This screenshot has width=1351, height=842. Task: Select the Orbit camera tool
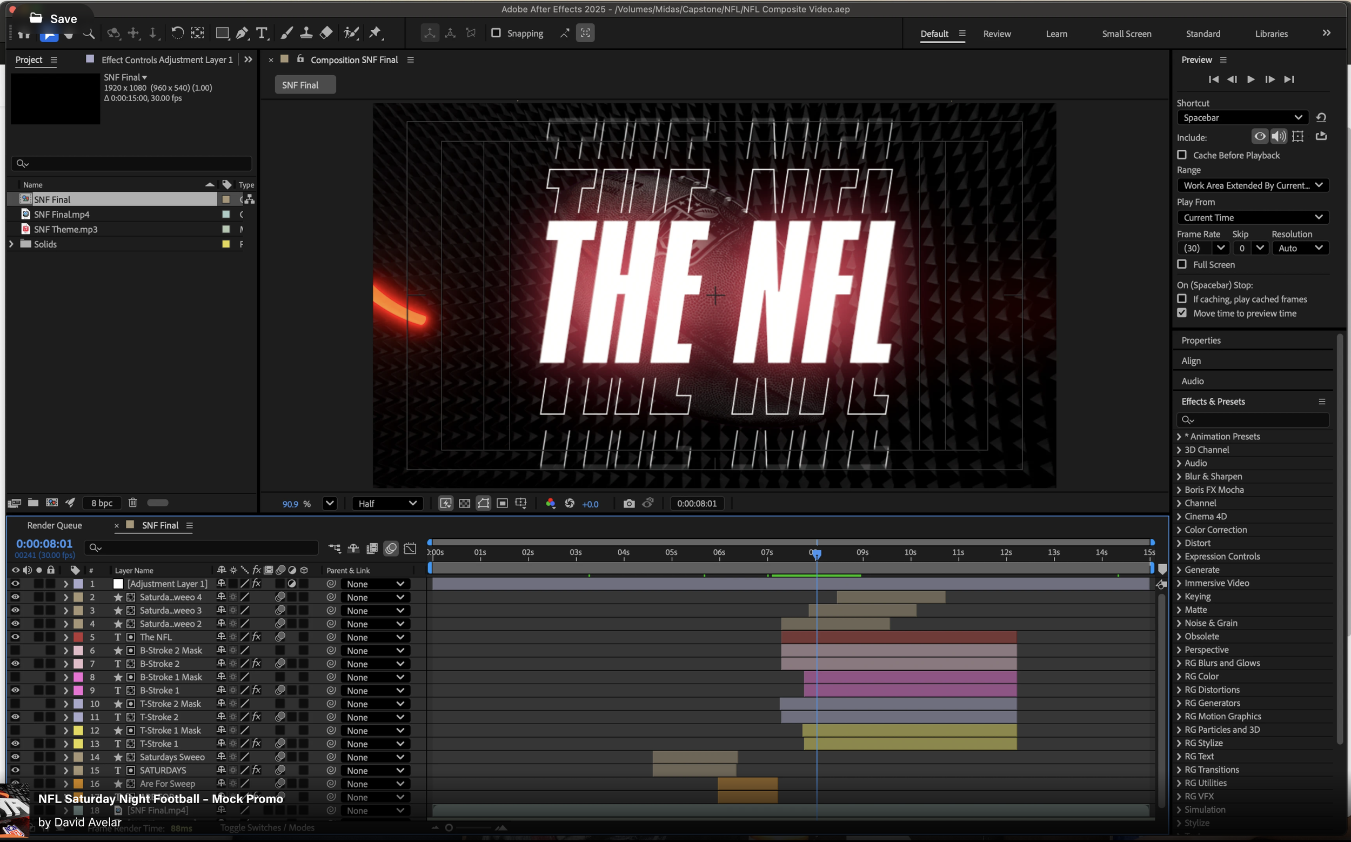pos(113,34)
